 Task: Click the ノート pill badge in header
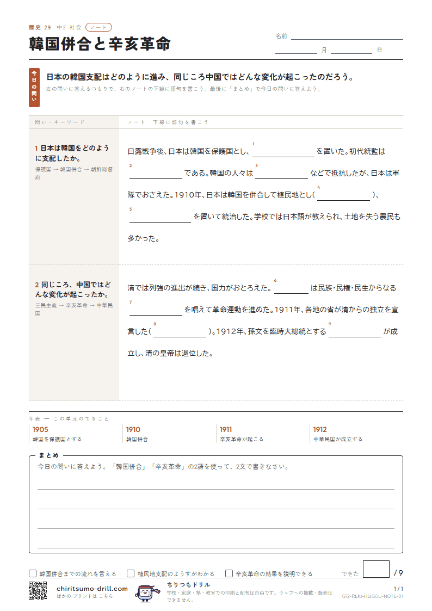click(98, 27)
